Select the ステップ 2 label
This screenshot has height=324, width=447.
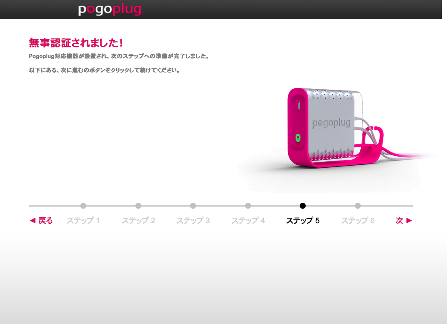click(138, 221)
